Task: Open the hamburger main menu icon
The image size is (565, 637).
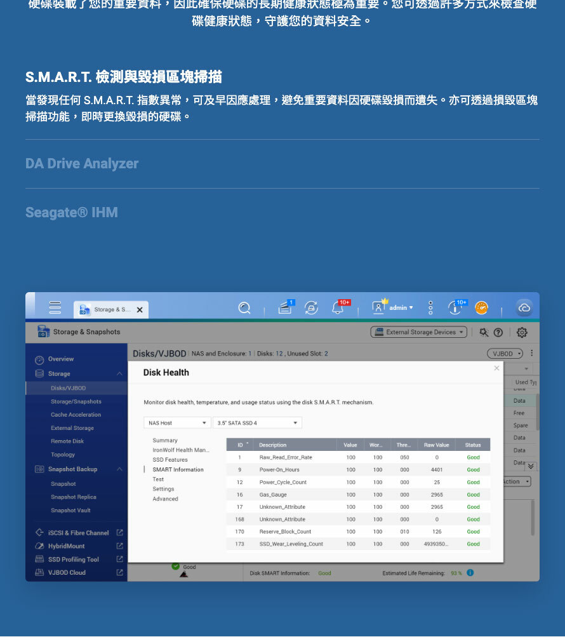Action: point(55,307)
